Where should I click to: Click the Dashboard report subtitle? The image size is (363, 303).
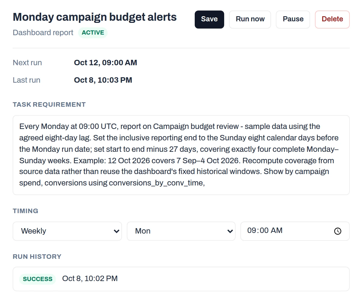click(x=43, y=33)
